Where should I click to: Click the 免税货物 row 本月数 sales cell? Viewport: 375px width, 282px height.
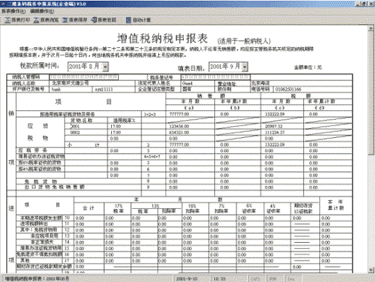190,181
